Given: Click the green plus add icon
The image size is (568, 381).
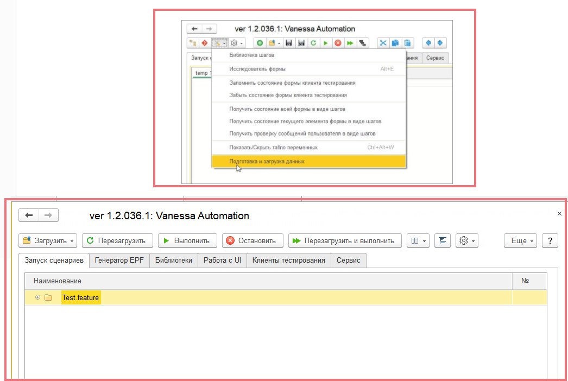Looking at the screenshot, I should pos(260,43).
